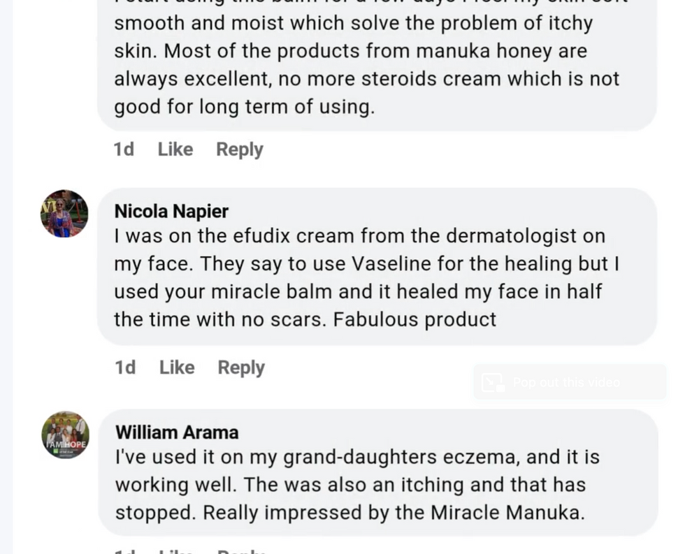Visit William Arama's profile name link

pos(177,432)
